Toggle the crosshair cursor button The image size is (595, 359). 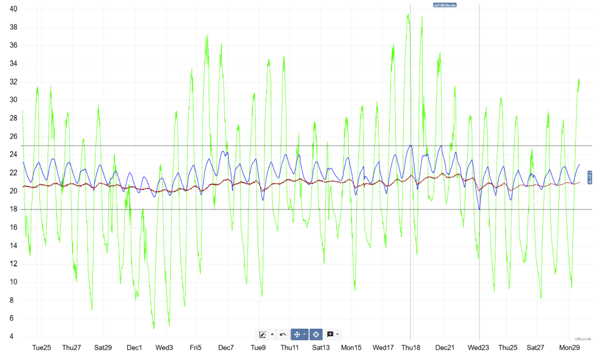coord(316,335)
